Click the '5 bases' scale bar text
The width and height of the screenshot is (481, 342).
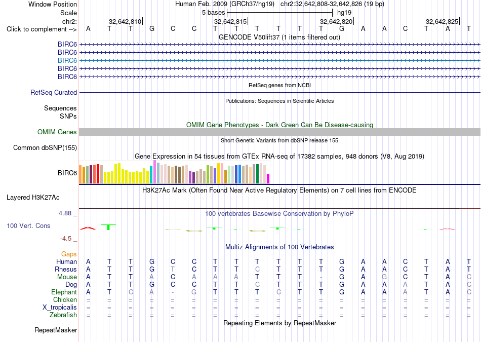click(x=214, y=13)
